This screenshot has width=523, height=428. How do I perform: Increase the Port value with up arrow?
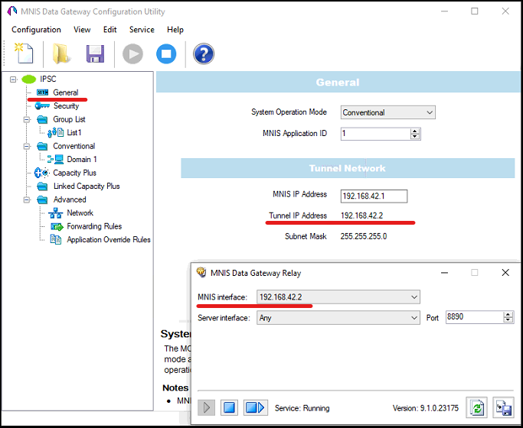[x=508, y=315]
